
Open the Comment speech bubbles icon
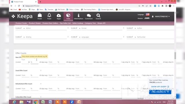pyautogui.click(x=89, y=16)
